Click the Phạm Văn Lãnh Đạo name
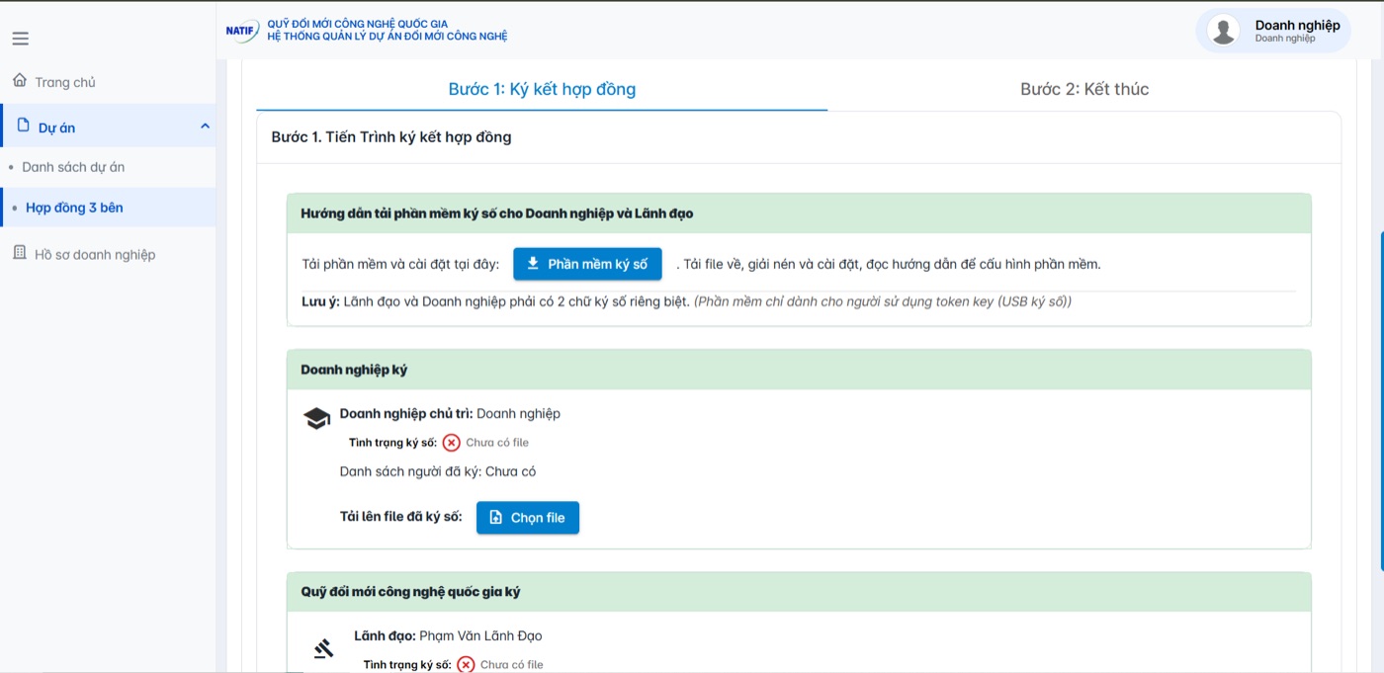This screenshot has width=1384, height=673. coord(480,636)
